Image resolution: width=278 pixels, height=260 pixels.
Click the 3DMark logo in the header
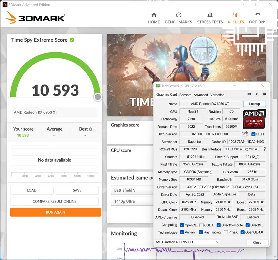35,18
